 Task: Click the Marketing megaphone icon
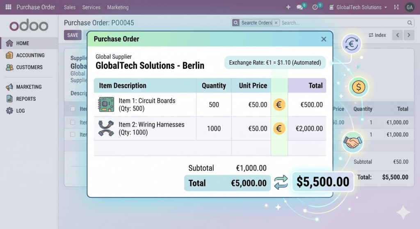(9, 87)
